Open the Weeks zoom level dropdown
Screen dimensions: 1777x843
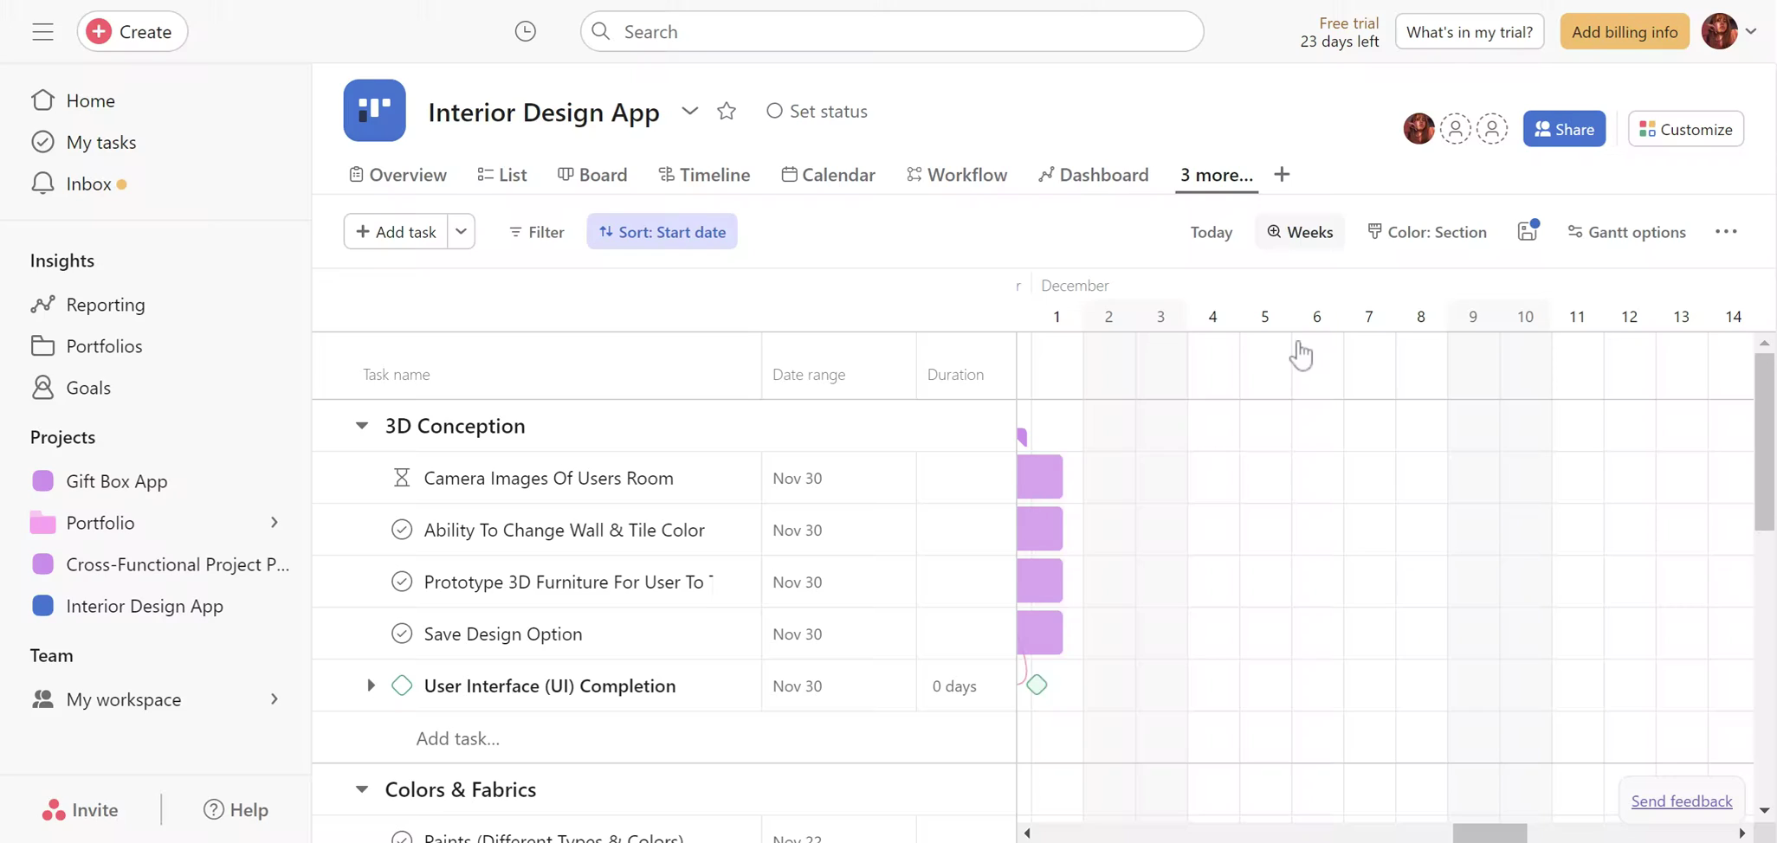click(x=1300, y=231)
